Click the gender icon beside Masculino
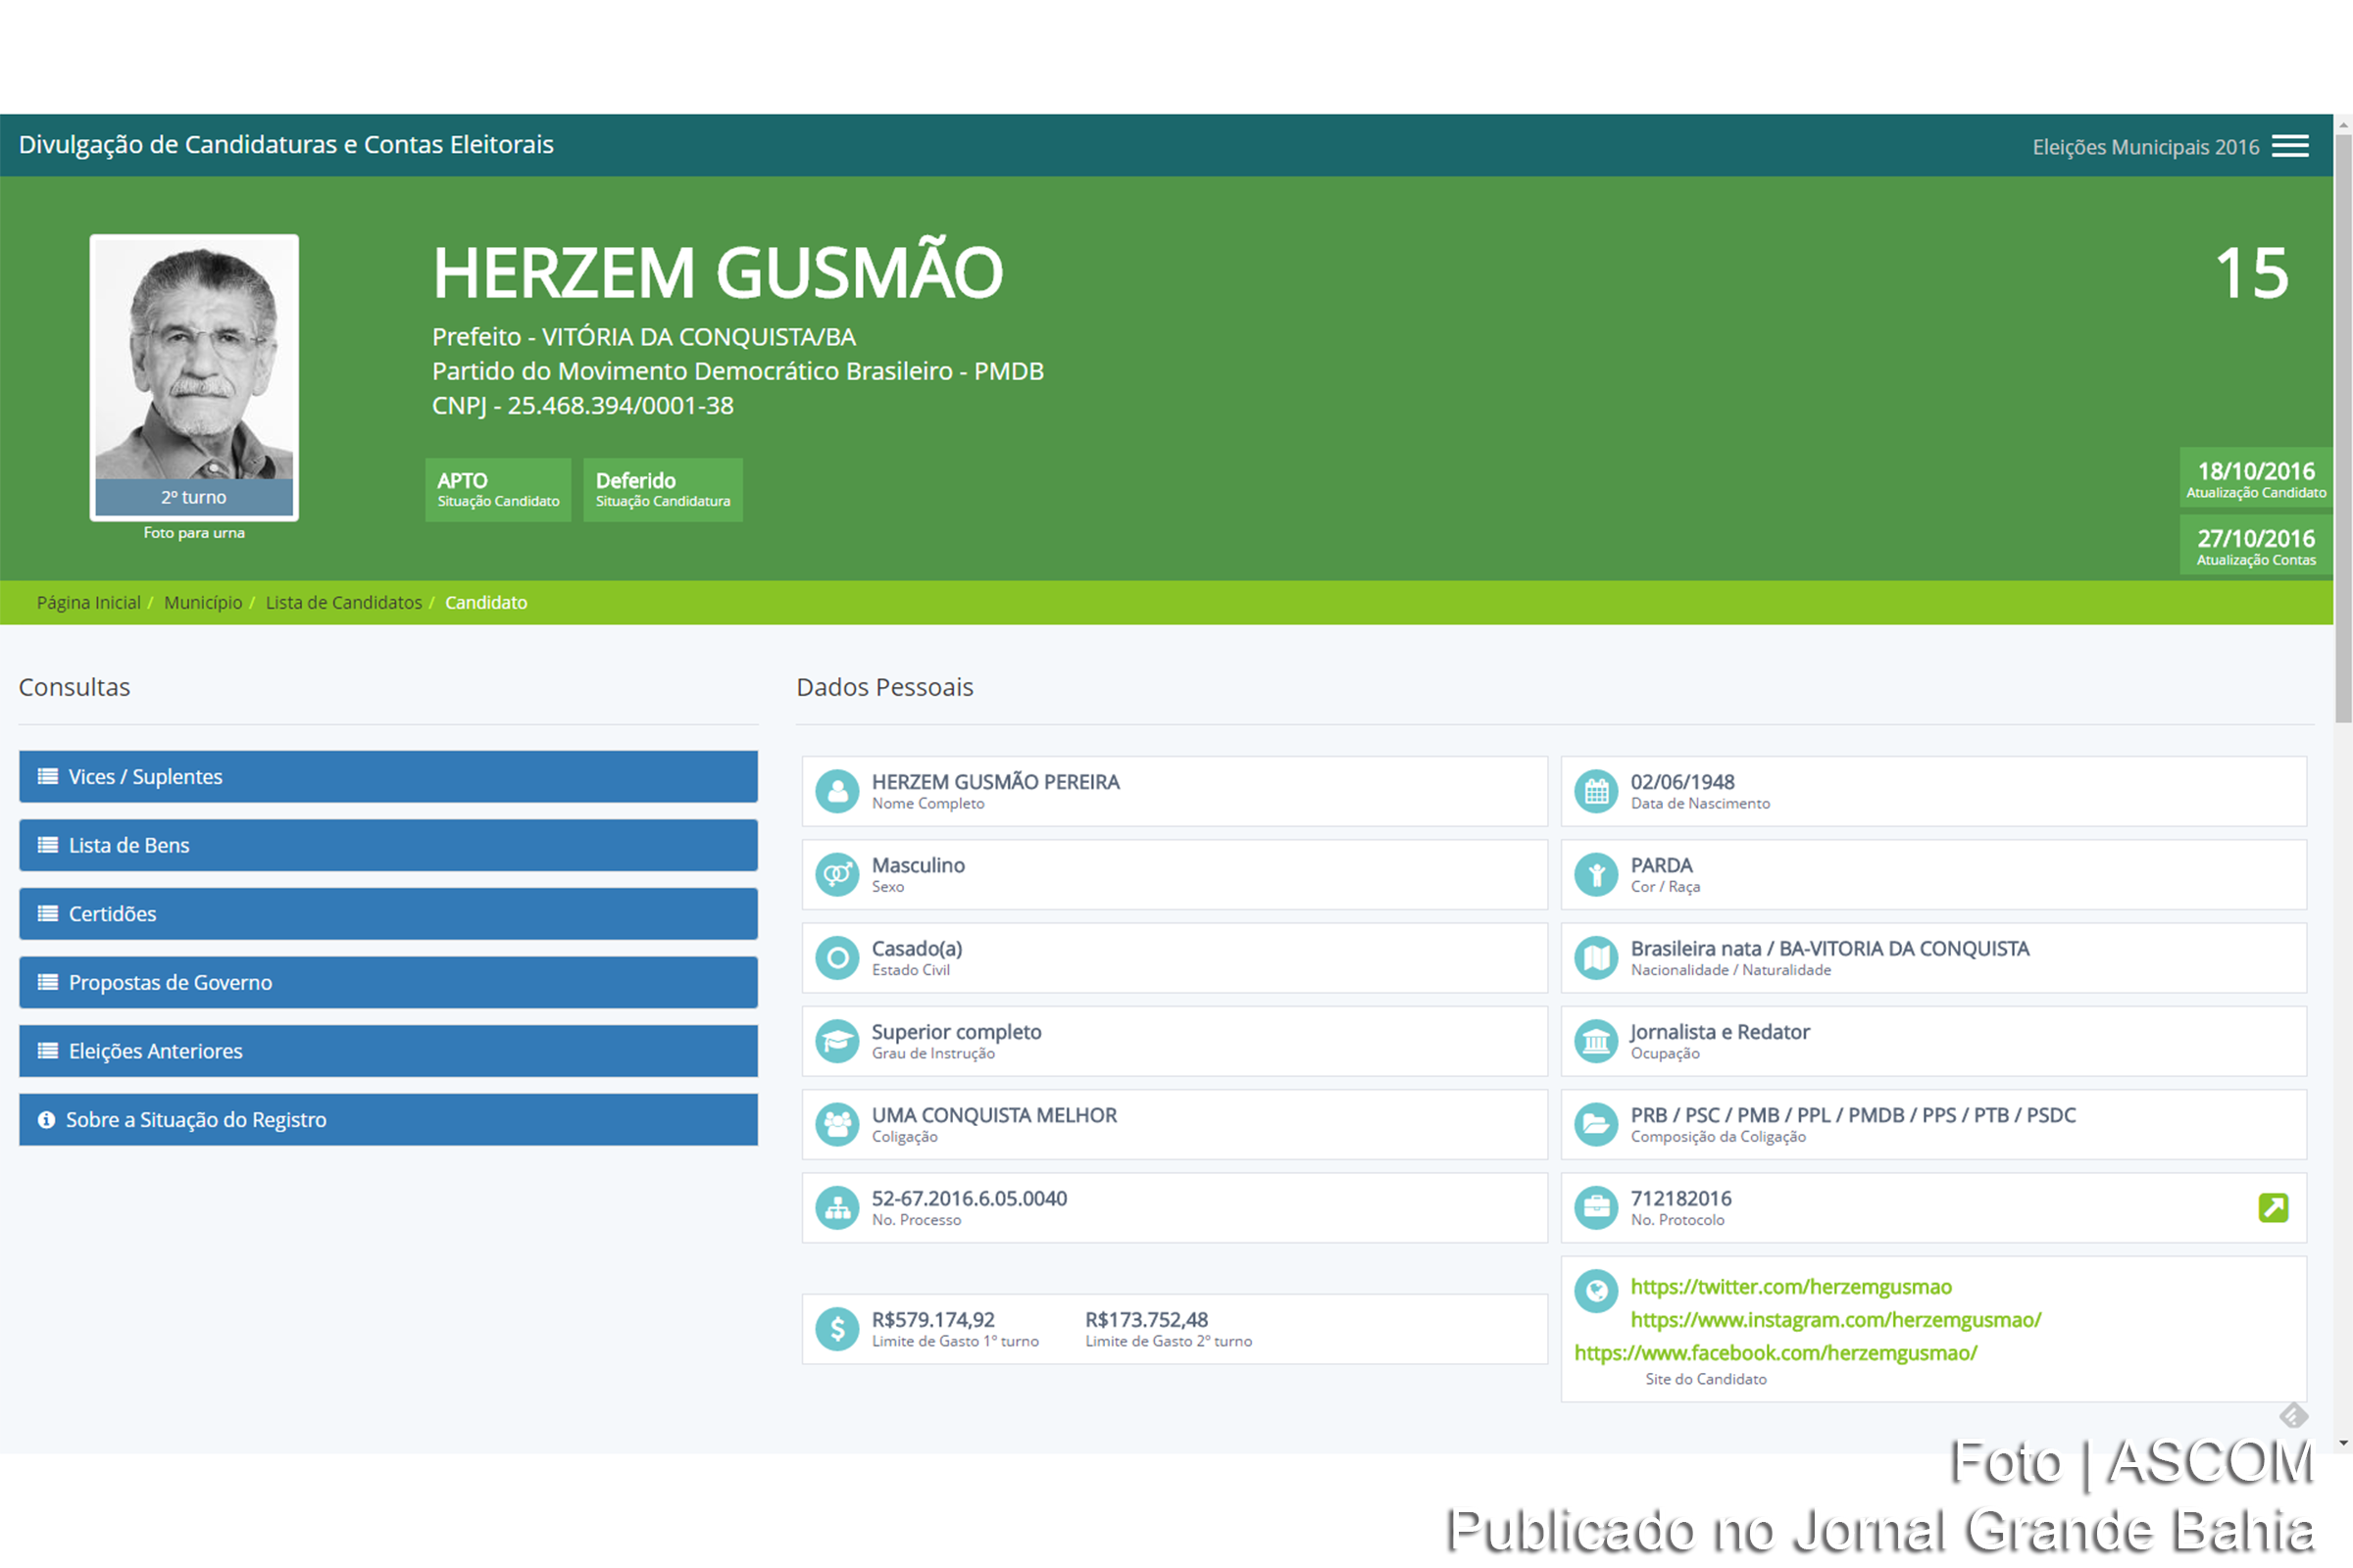Viewport: 2353px width, 1568px height. point(837,874)
